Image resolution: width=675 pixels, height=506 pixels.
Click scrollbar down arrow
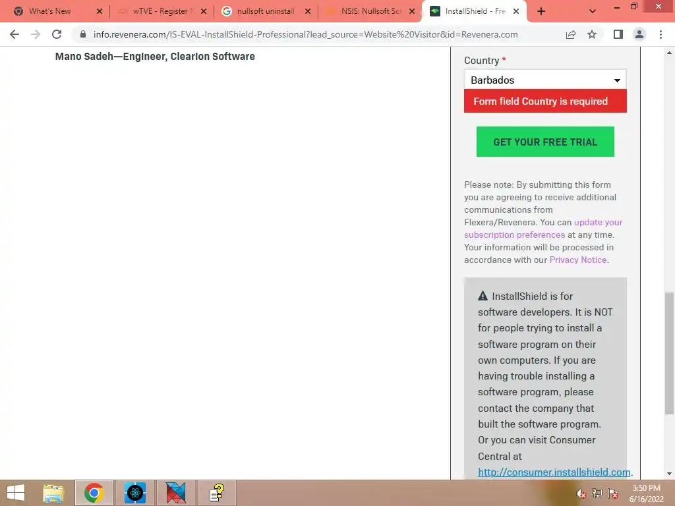pos(669,474)
